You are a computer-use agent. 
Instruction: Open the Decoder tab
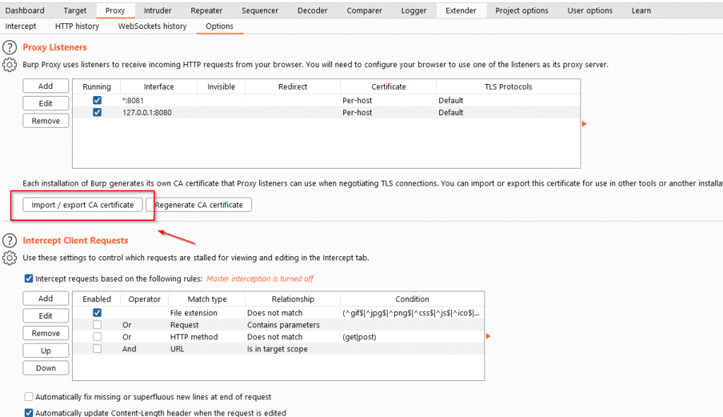pos(312,10)
